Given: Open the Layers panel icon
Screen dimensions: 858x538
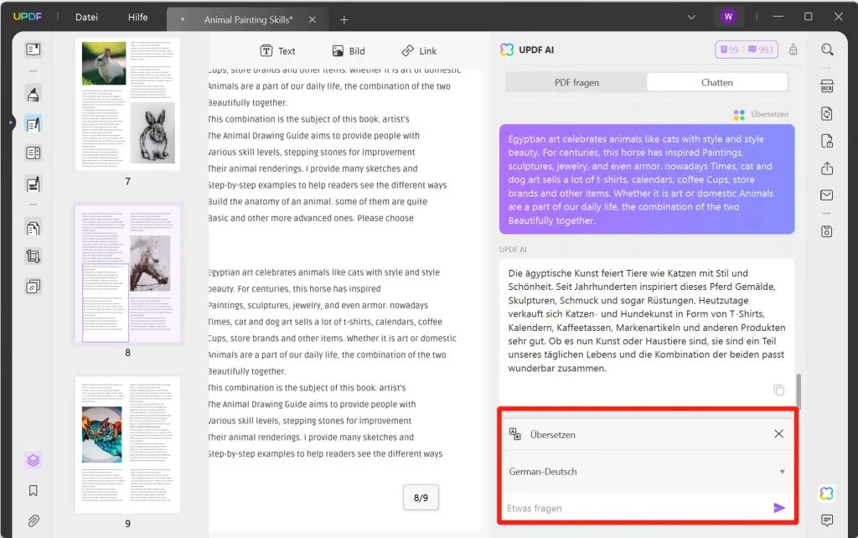Looking at the screenshot, I should [33, 460].
